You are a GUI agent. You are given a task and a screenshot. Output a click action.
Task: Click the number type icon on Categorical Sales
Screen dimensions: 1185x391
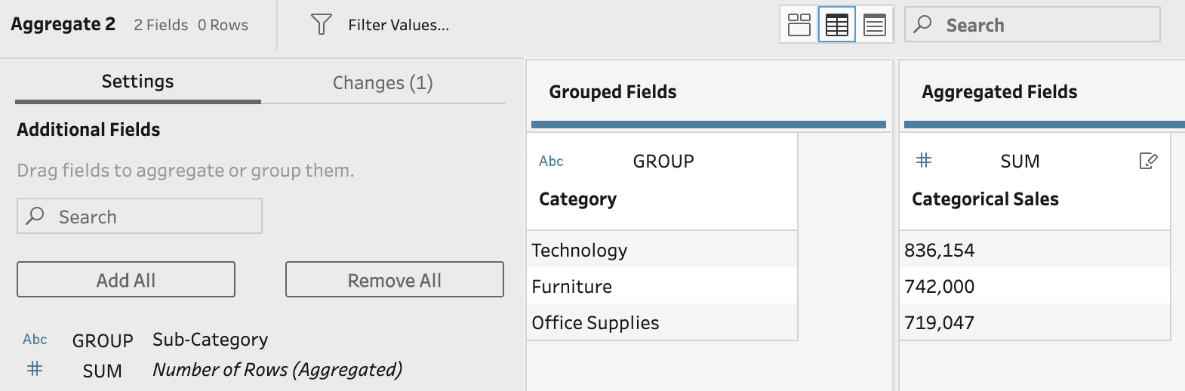[x=924, y=161]
